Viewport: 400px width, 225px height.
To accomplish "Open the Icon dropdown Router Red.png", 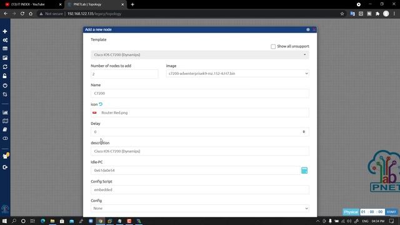I will (x=200, y=112).
